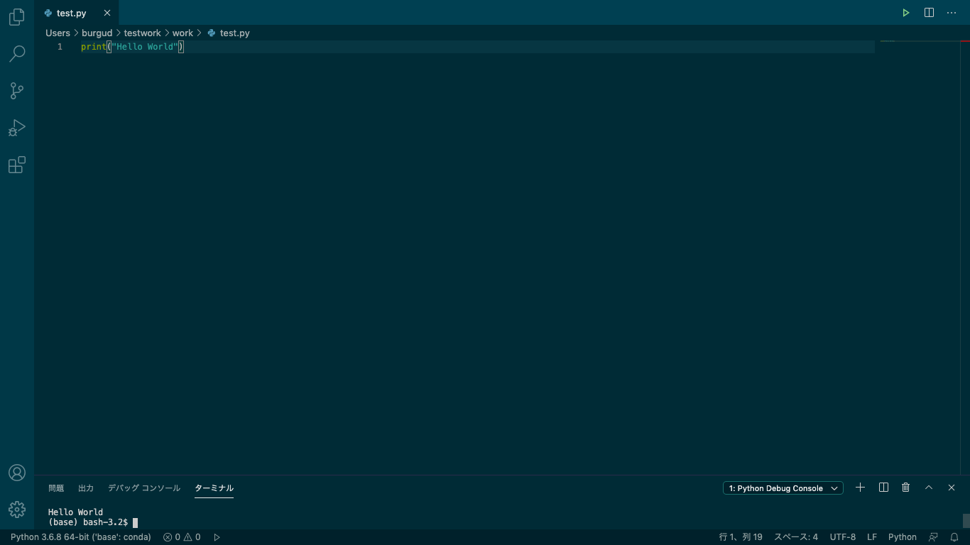Select Python 3.6.8 interpreter in status bar
The image size is (970, 545).
[x=81, y=537]
